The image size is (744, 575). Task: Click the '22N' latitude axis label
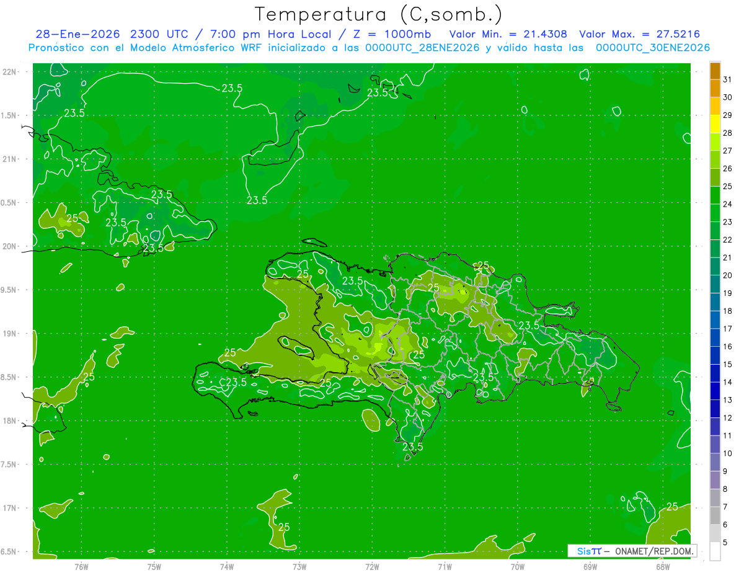(x=10, y=72)
